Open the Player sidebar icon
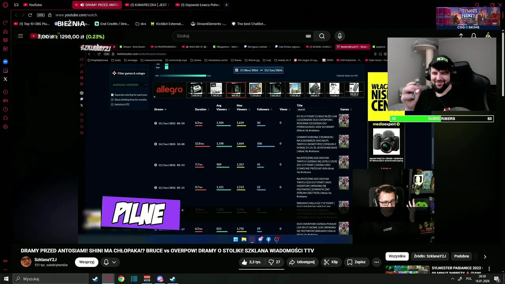 [x=5, y=92]
